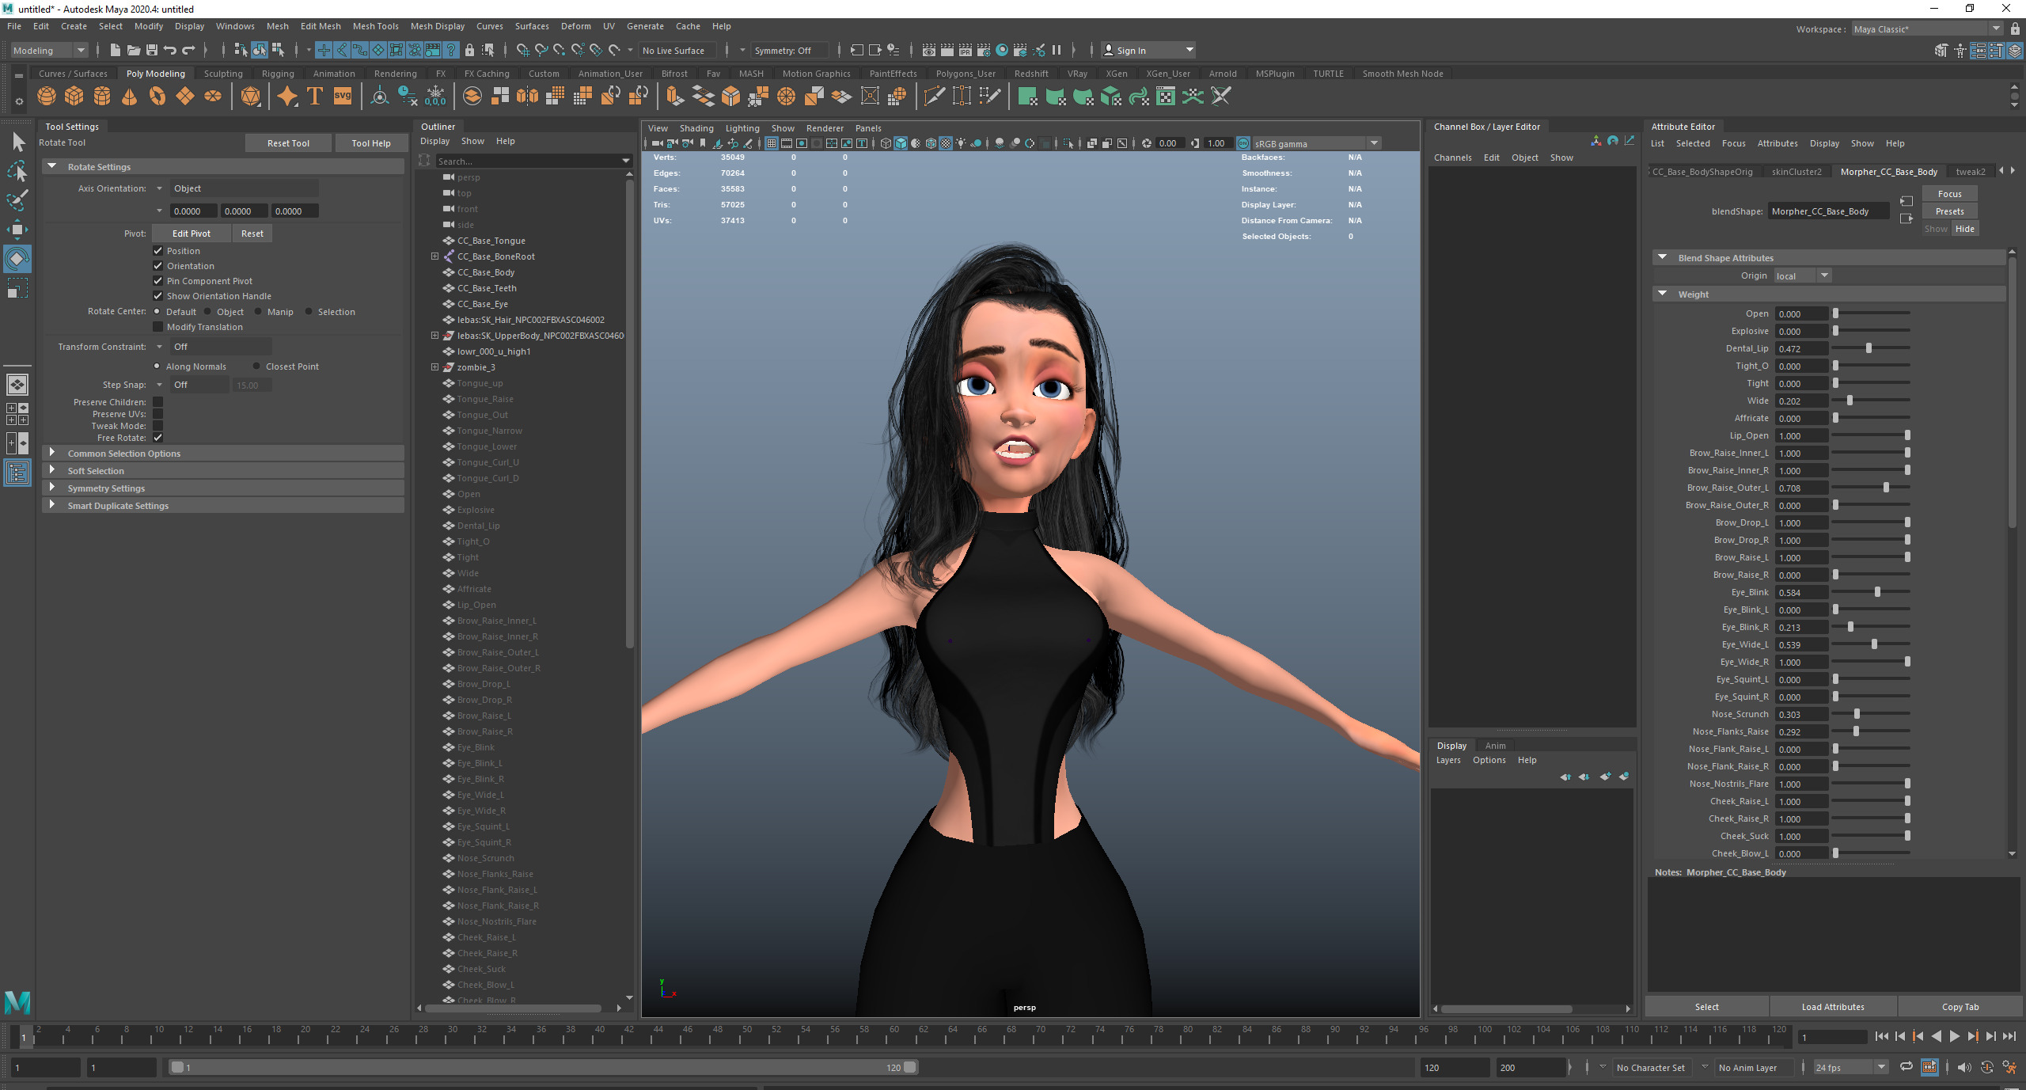Screen dimensions: 2026x1090
Task: Click polygon sphere shelf icon
Action: coord(47,97)
